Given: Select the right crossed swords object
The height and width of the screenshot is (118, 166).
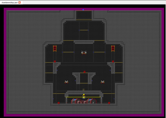Looking at the screenshot, I should [103, 82].
